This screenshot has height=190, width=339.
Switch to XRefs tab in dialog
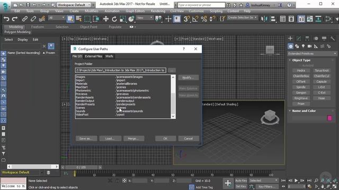(109, 56)
